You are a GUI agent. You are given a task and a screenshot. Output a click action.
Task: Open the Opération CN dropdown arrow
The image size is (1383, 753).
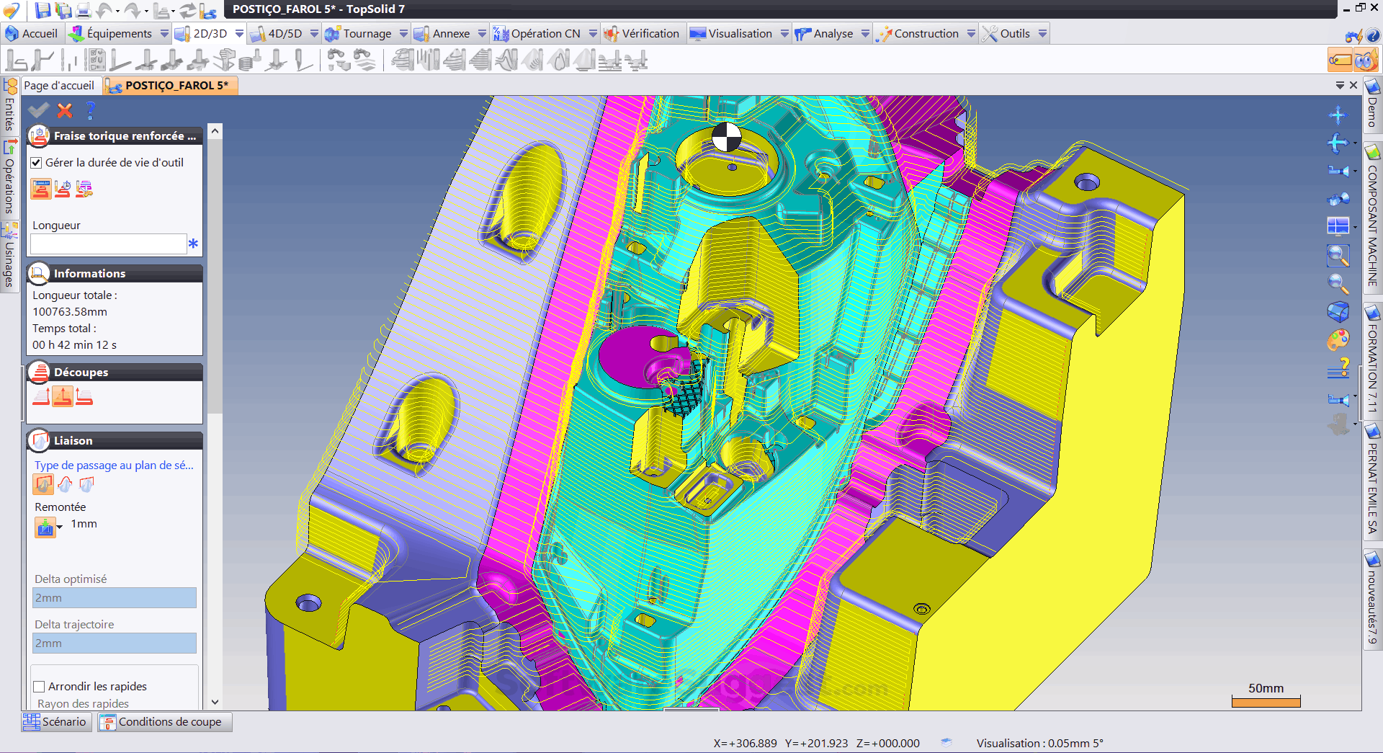tap(593, 33)
